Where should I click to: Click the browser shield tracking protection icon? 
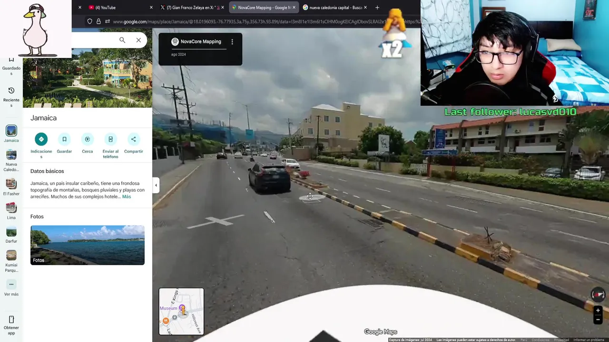[89, 21]
